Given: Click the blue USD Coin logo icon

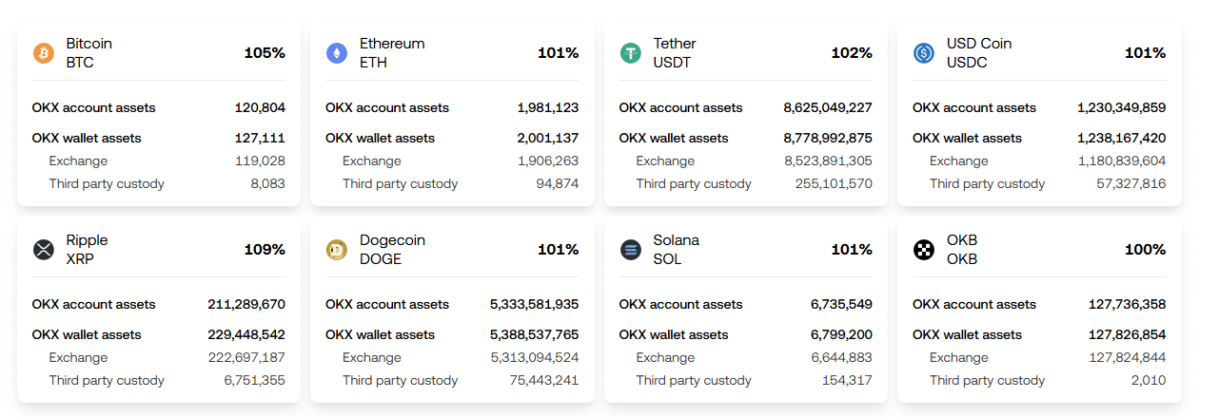Looking at the screenshot, I should [924, 53].
